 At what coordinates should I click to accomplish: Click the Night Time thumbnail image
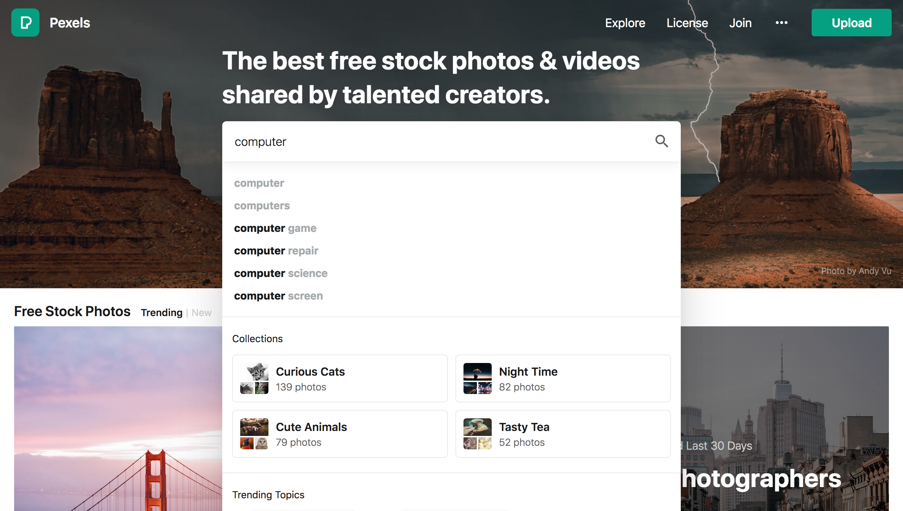pos(478,378)
